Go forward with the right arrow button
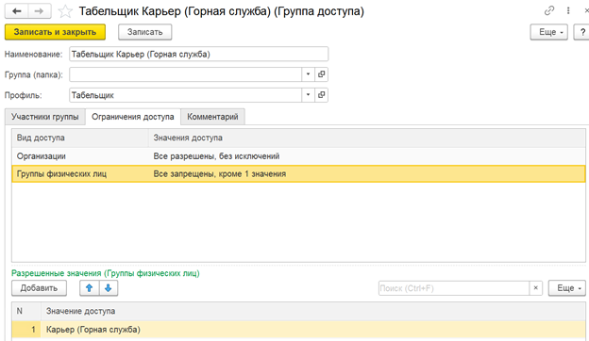Image resolution: width=589 pixels, height=341 pixels. [40, 11]
